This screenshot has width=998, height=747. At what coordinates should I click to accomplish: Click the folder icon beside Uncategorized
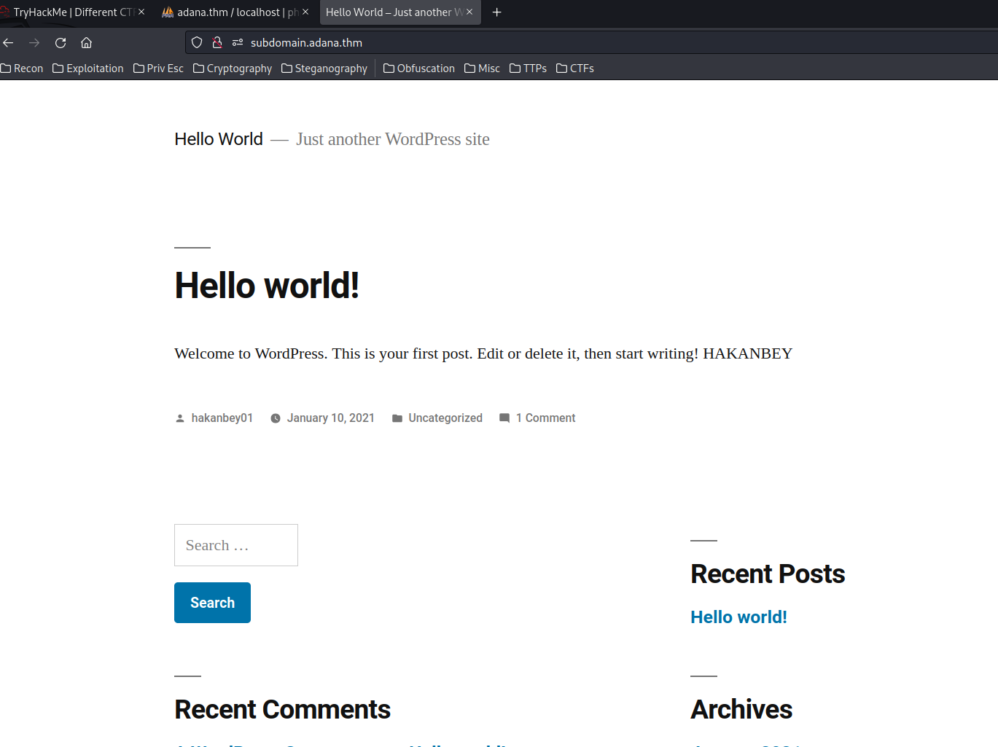click(x=397, y=418)
